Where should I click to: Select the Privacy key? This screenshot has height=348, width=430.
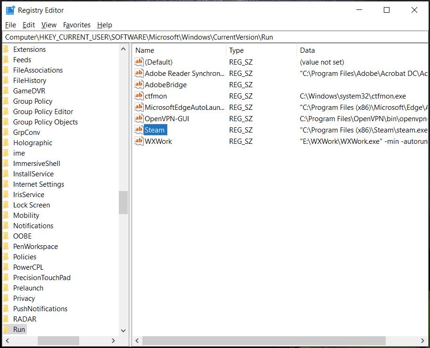[x=24, y=298]
